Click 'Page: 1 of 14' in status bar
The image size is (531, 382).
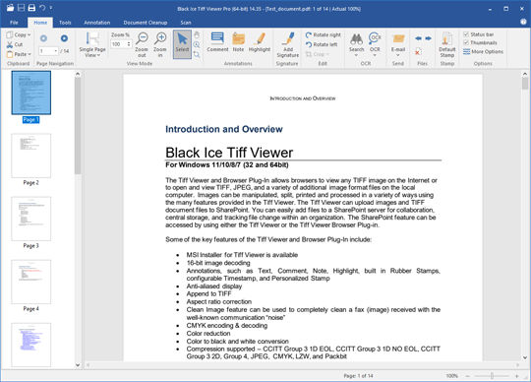(358, 376)
